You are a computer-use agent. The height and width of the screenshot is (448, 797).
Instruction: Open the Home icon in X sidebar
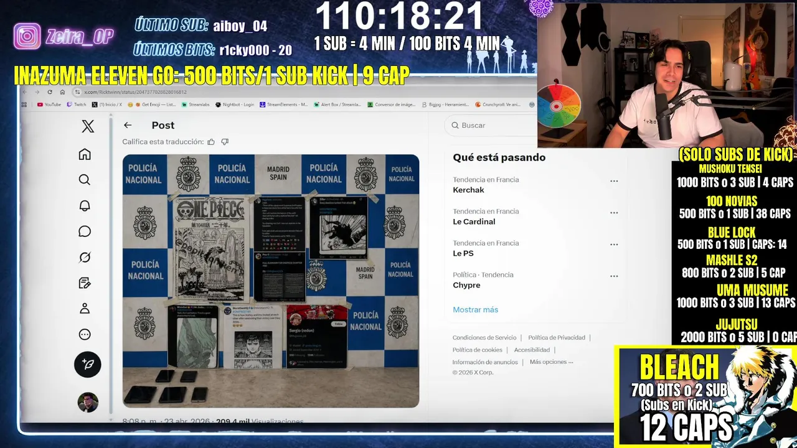pos(85,154)
